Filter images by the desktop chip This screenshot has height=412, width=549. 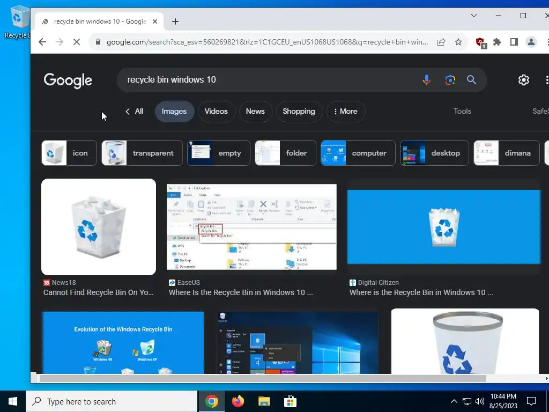click(x=434, y=153)
